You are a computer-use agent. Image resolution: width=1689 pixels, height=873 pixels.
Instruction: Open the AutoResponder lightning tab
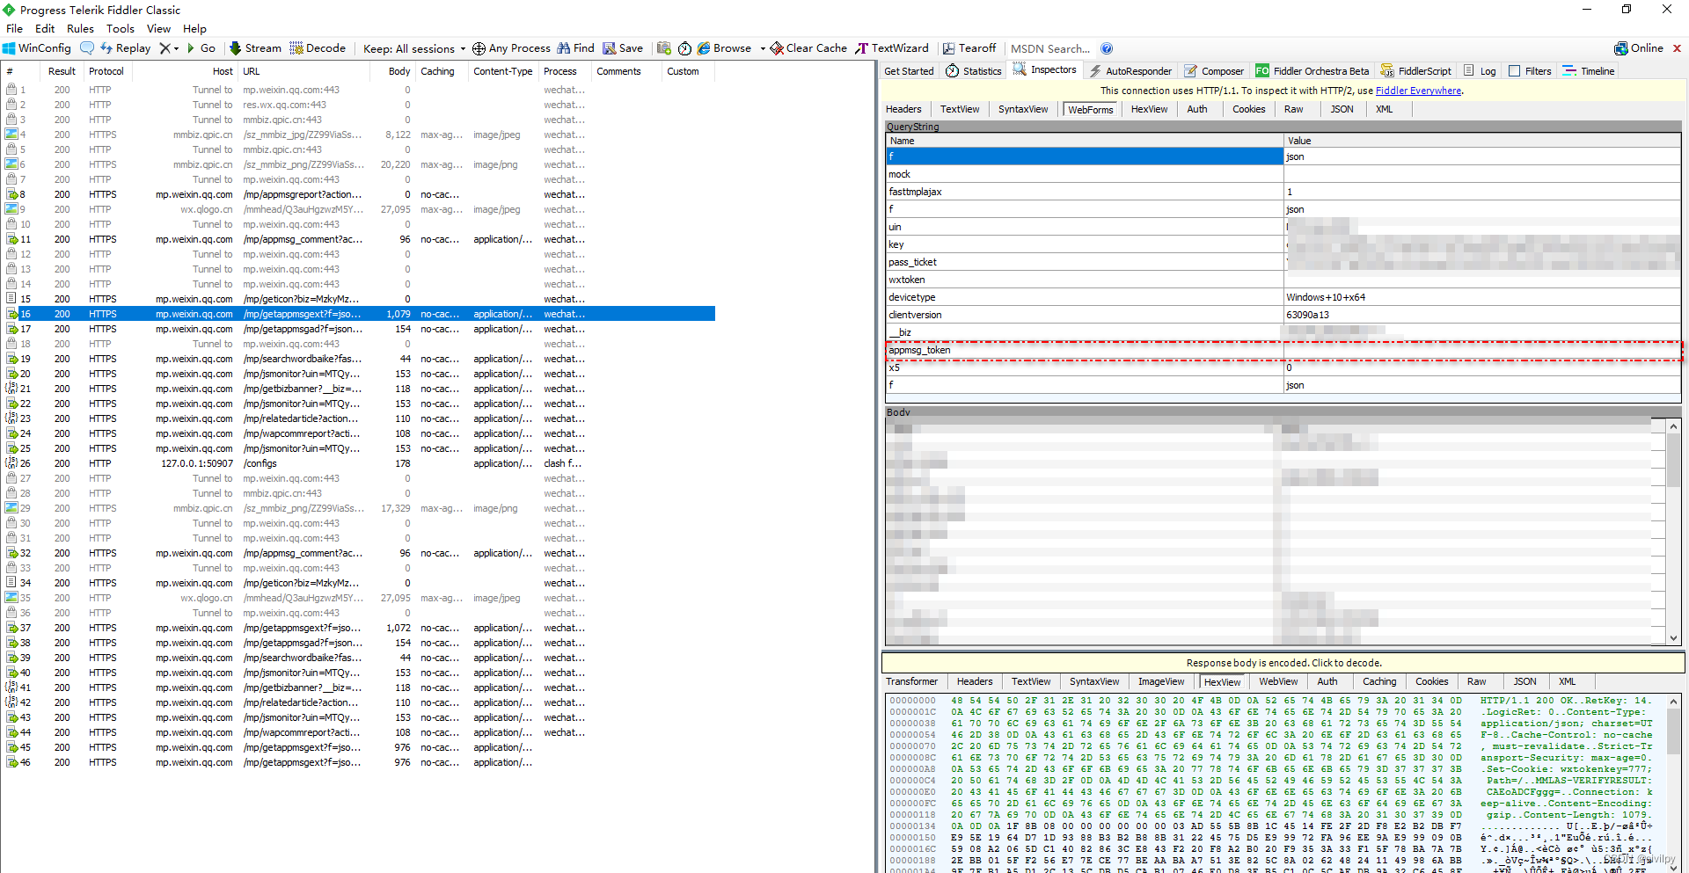tap(1130, 71)
